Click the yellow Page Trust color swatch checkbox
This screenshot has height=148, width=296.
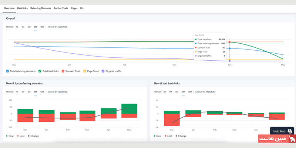point(84,71)
